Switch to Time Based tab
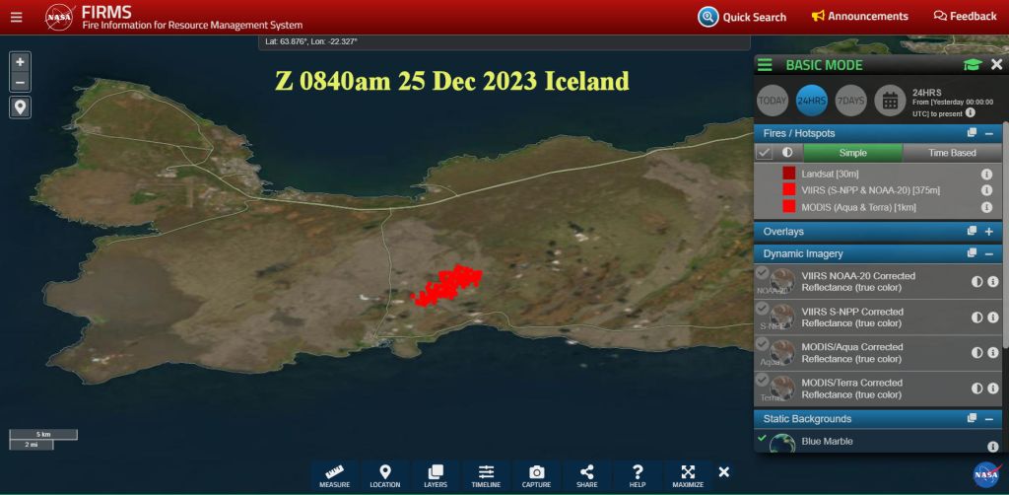Viewport: 1009px width, 495px height. 952,153
